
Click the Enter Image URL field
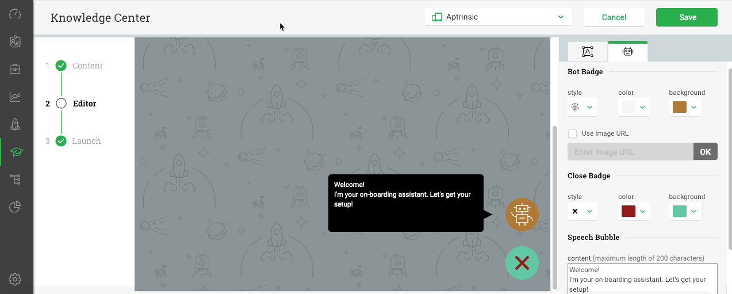click(630, 152)
